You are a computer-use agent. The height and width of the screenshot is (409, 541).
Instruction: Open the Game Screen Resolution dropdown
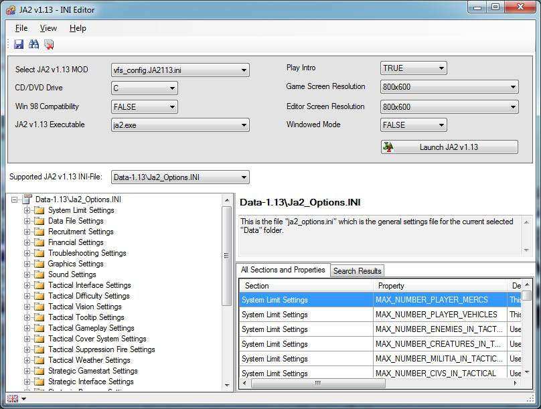tap(449, 87)
